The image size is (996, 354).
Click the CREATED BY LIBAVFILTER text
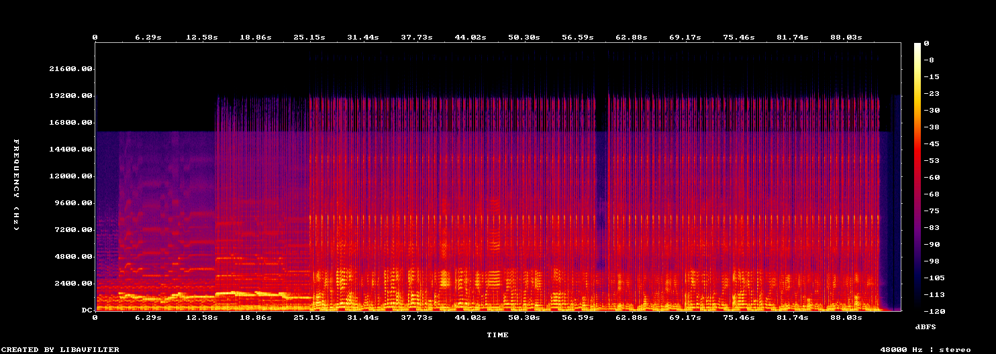60,350
